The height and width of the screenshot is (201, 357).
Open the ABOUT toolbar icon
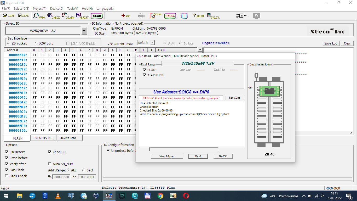point(199,16)
